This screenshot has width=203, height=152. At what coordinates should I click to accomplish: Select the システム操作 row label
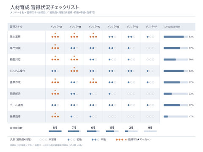[x=17, y=71]
